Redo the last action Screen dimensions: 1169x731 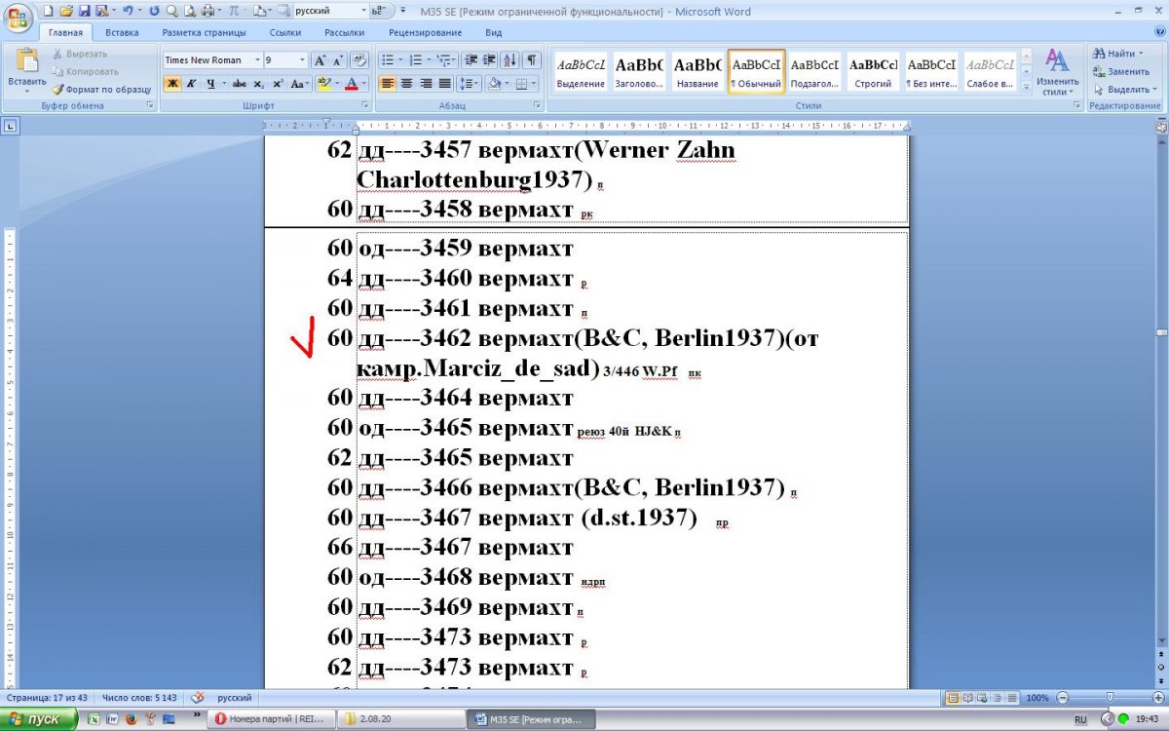coord(154,11)
